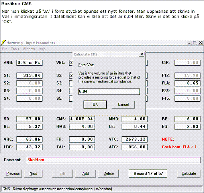Open the File menu

click(4, 49)
